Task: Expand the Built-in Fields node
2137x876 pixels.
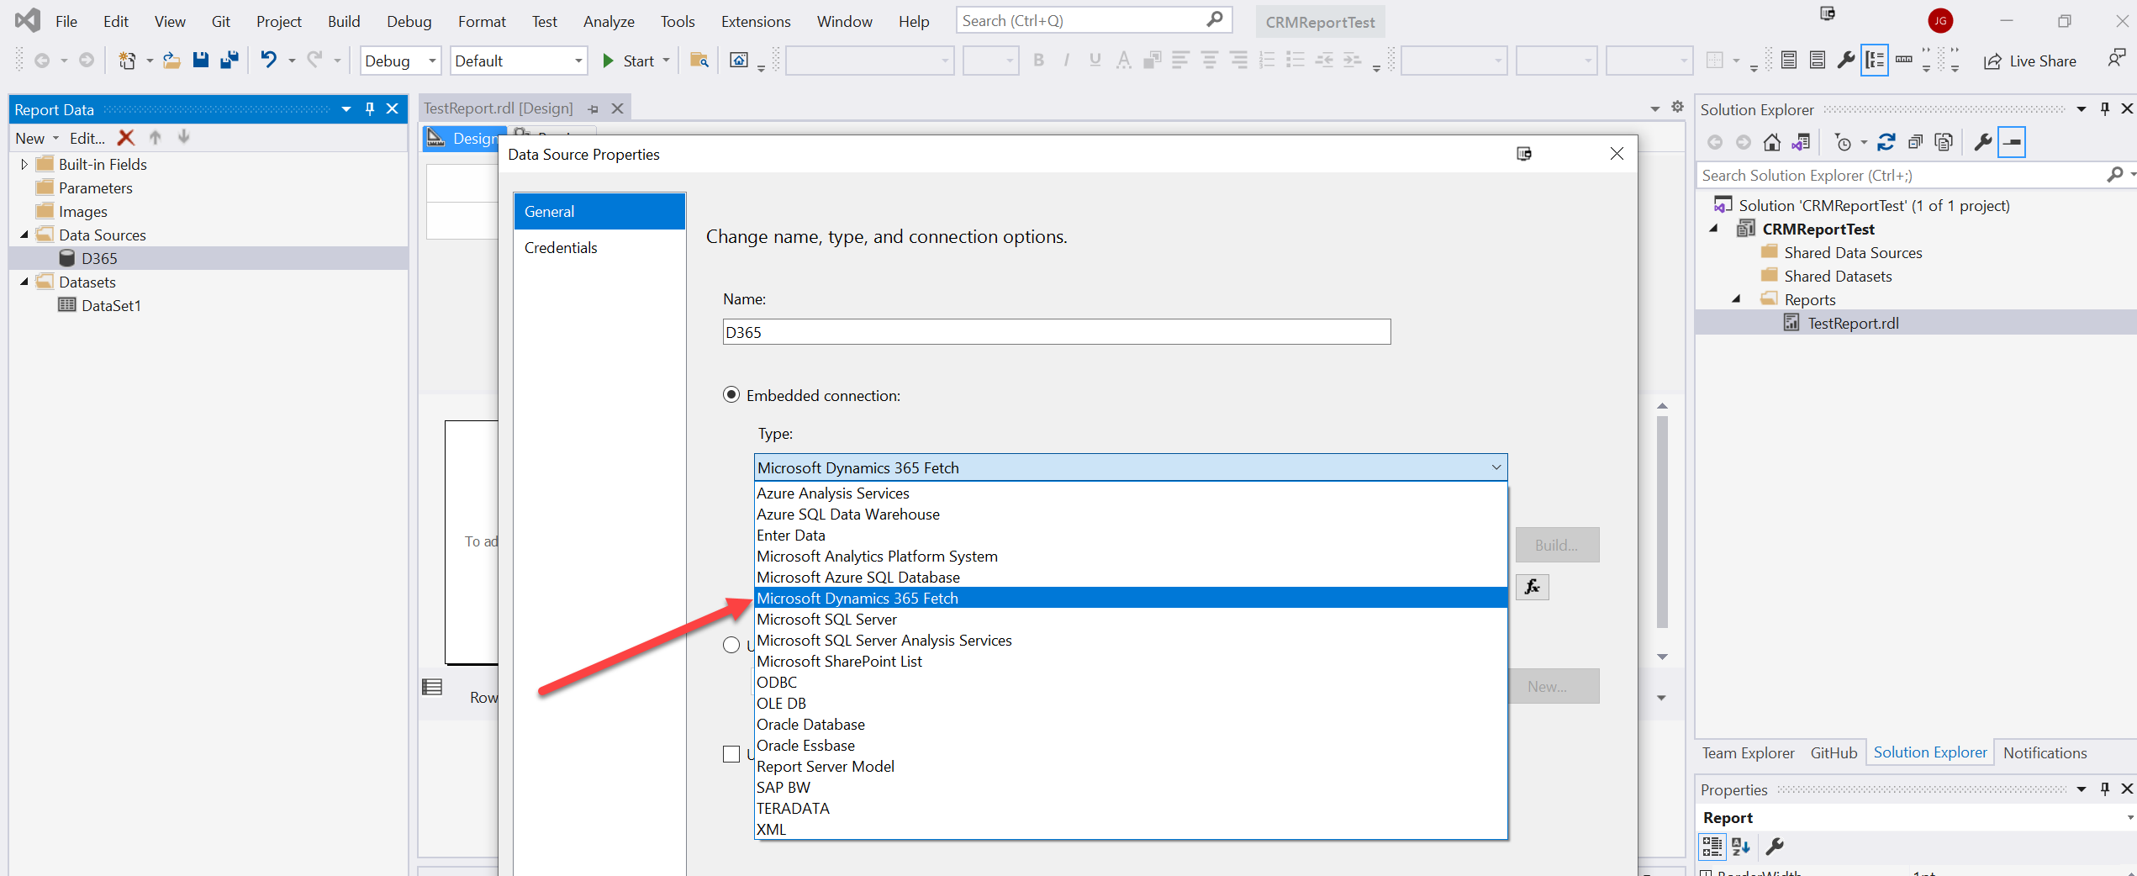Action: coord(24,165)
